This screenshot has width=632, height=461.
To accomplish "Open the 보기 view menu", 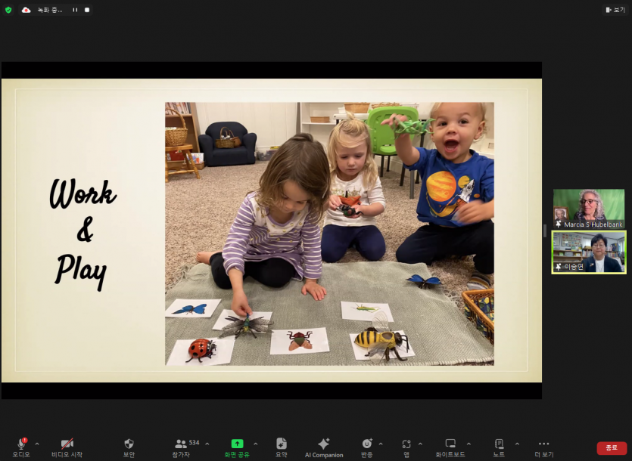I will (615, 10).
